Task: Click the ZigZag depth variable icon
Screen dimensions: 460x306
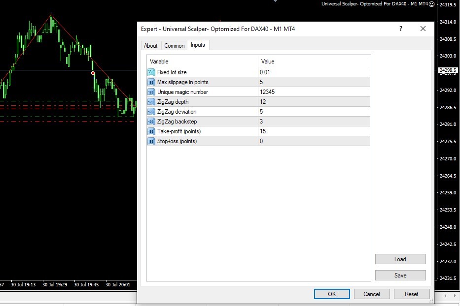Action: click(151, 102)
